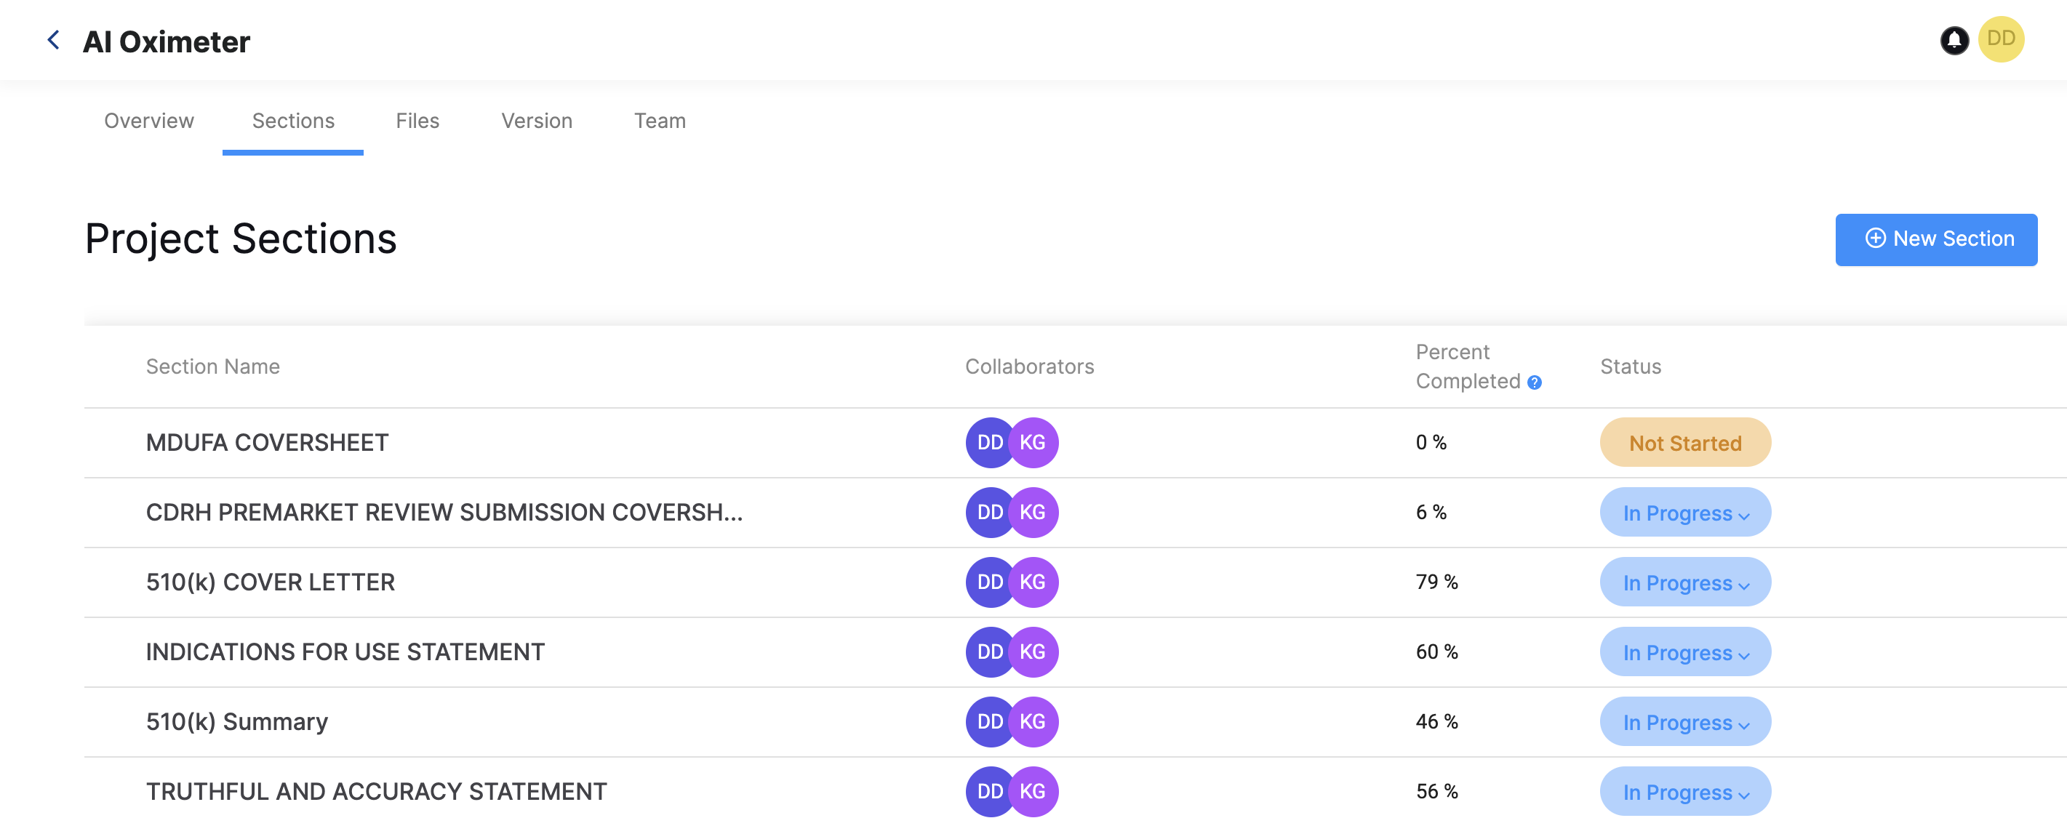Click the Percent Completed column header
The width and height of the screenshot is (2067, 826).
click(x=1468, y=366)
